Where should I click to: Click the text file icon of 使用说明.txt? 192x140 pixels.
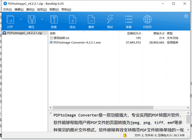tap(51, 38)
